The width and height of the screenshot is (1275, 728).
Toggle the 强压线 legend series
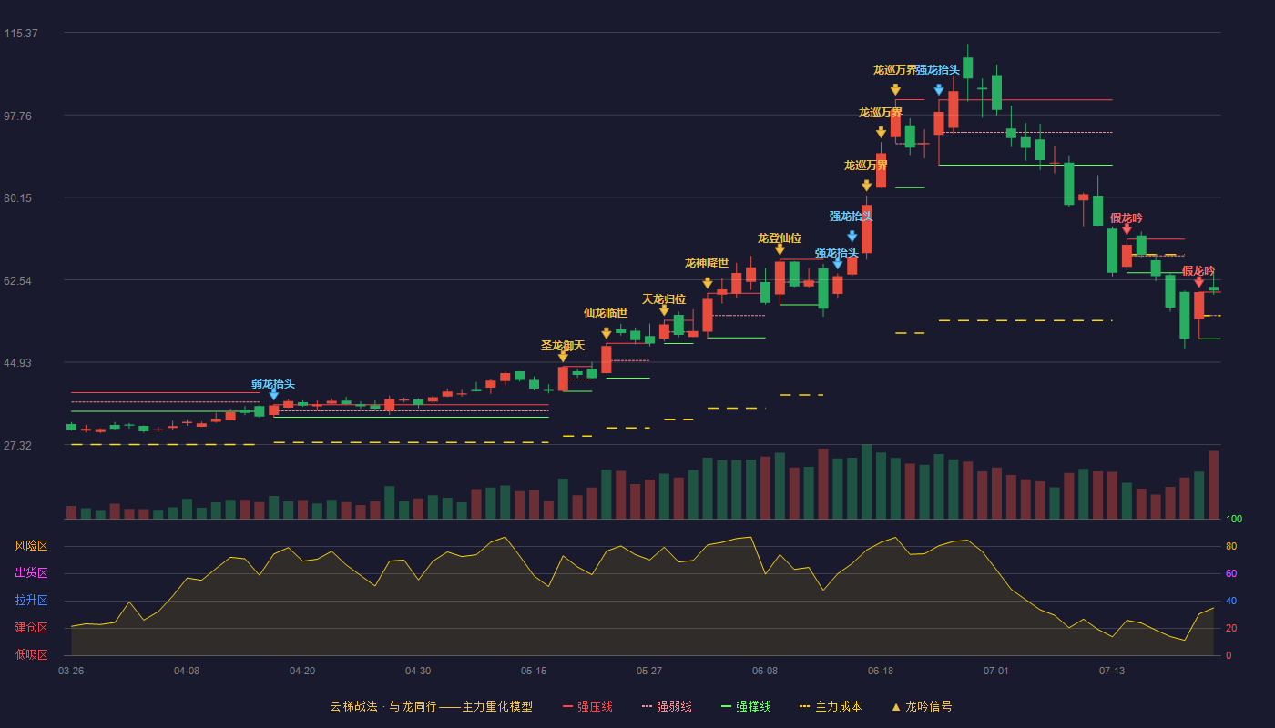pyautogui.click(x=587, y=706)
